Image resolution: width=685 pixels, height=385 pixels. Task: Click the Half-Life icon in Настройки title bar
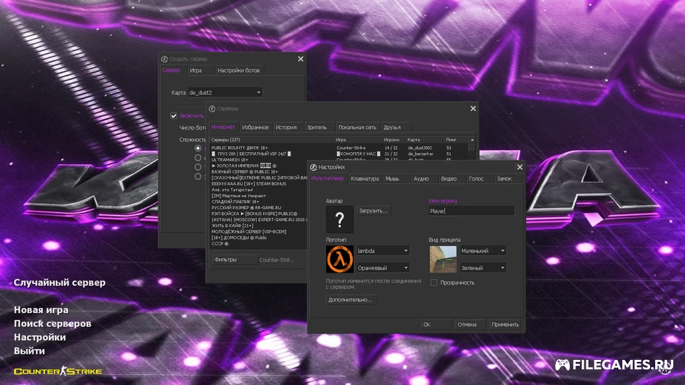coord(313,167)
